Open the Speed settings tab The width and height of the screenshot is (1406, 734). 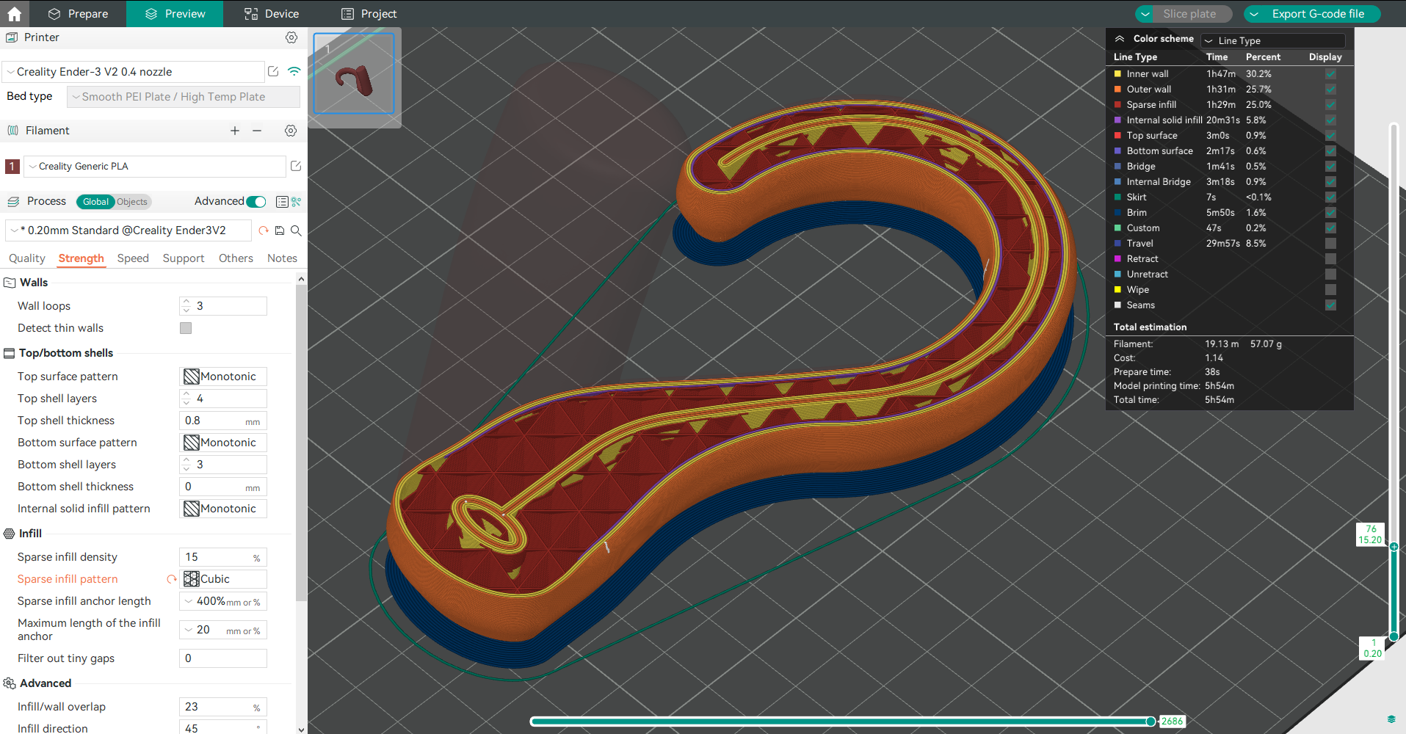[x=133, y=258]
